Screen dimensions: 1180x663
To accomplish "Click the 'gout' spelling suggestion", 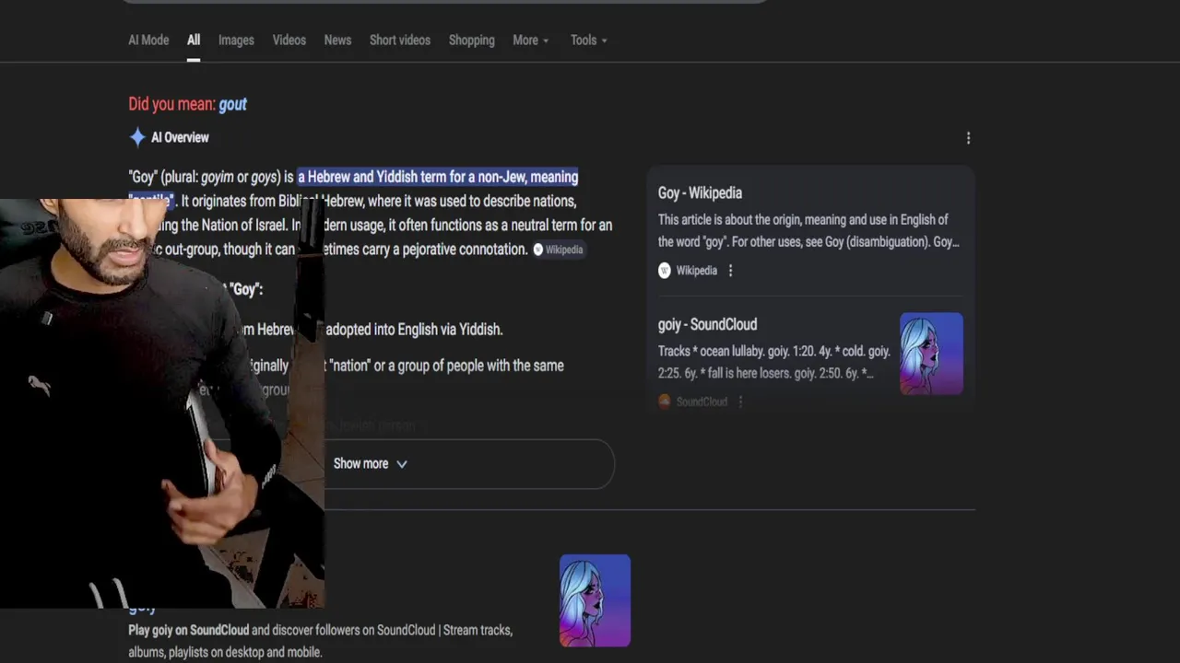I will (x=232, y=104).
